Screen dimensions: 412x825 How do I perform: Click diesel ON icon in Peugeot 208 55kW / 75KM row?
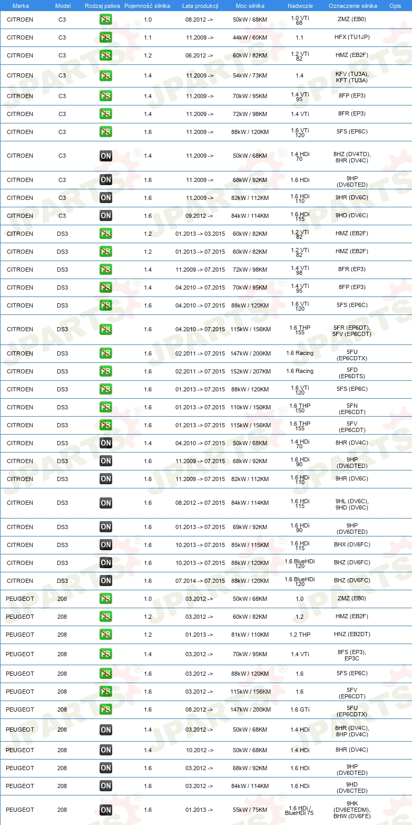(106, 810)
